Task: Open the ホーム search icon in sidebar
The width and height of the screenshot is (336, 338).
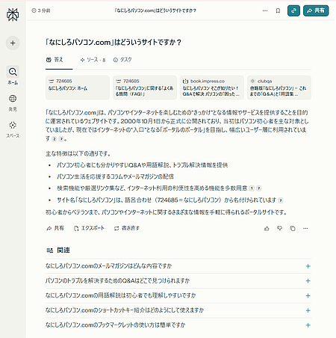Action: (x=13, y=72)
